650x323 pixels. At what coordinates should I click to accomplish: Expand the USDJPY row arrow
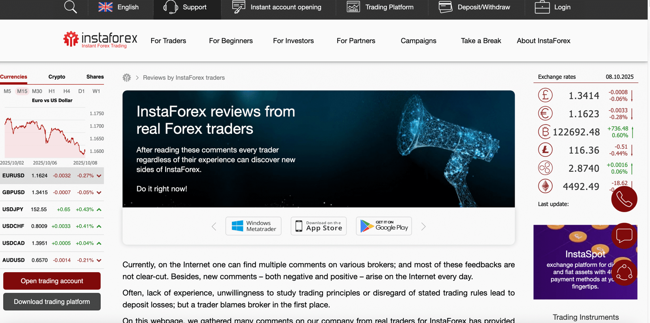point(99,210)
